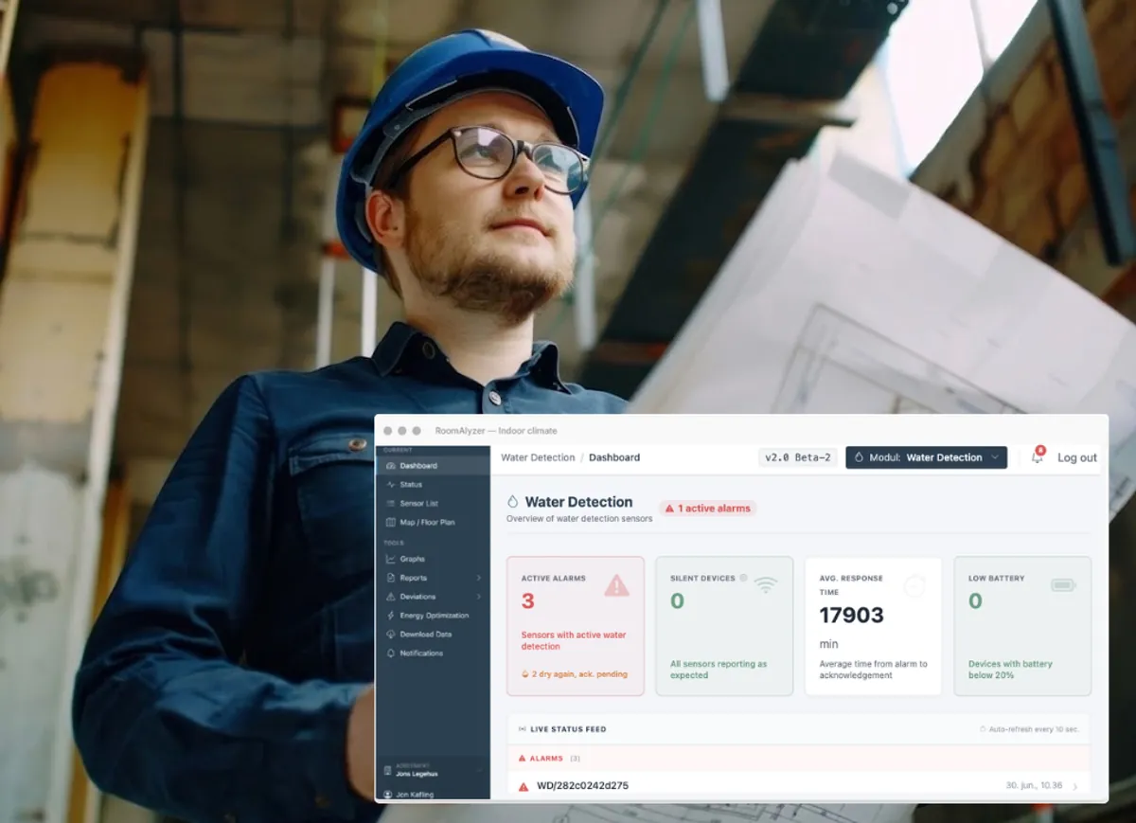Viewport: 1136px width, 823px height.
Task: Click the response time stopwatch icon
Action: pyautogui.click(x=914, y=586)
